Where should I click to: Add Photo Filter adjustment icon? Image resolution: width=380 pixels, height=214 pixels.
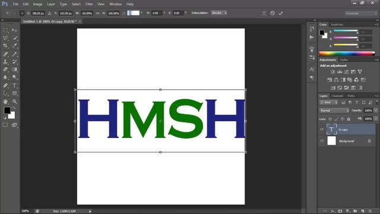pos(350,80)
